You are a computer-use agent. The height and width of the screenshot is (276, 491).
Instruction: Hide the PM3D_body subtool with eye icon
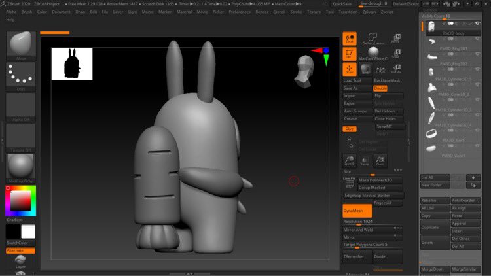(x=477, y=24)
